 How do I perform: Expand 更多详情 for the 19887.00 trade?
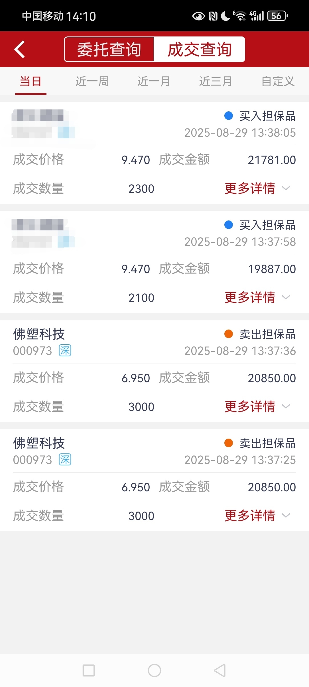(x=258, y=297)
